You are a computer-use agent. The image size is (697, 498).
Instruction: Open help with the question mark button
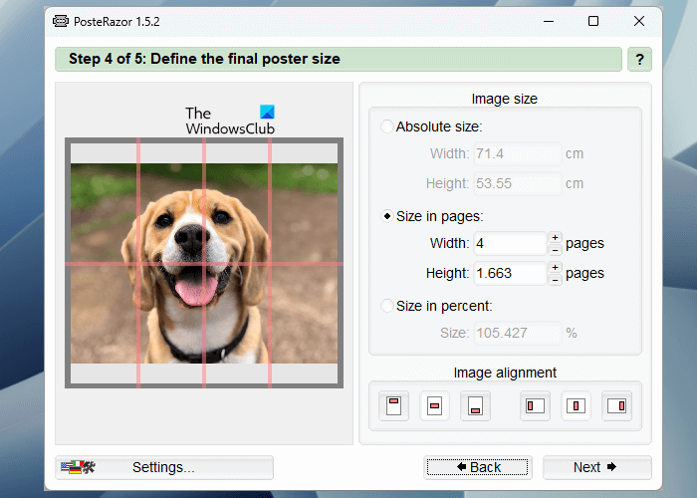pyautogui.click(x=638, y=59)
